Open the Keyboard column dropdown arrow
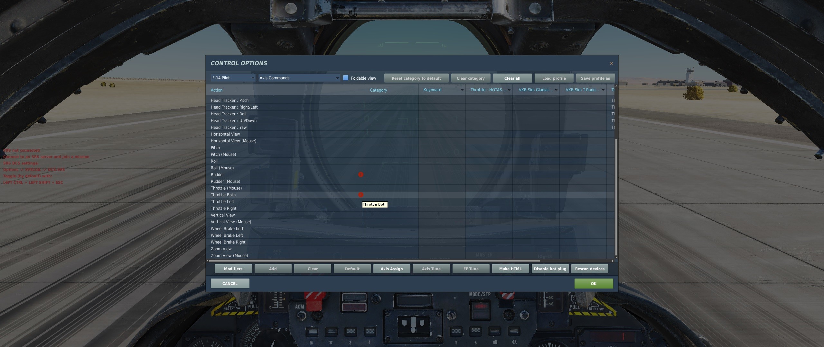 462,90
